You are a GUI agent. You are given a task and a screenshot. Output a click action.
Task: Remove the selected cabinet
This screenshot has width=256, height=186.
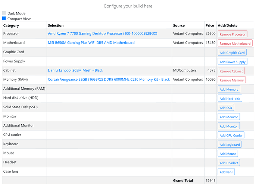pos(231,71)
